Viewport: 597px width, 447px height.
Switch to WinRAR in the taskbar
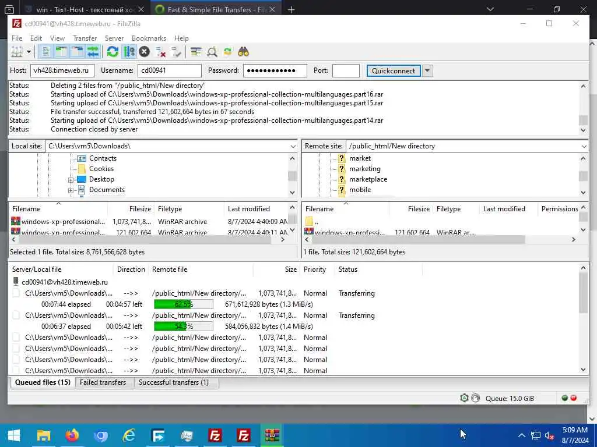[272, 435]
